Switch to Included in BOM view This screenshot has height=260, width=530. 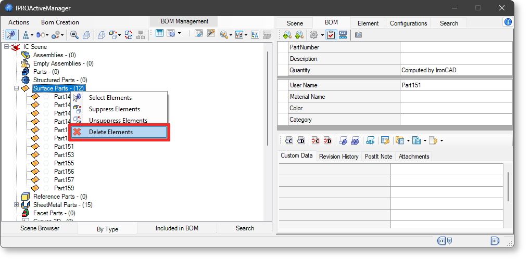coord(177,228)
